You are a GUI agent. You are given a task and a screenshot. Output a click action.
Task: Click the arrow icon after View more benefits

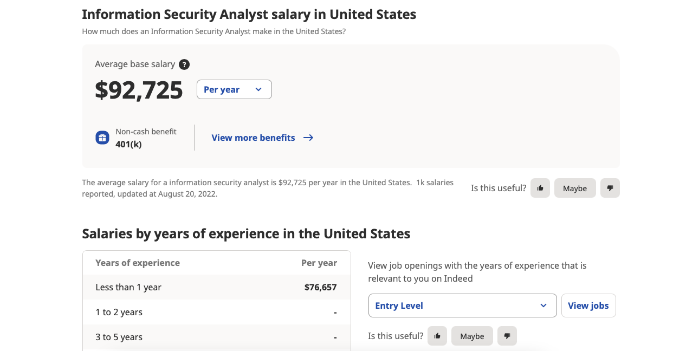(308, 138)
